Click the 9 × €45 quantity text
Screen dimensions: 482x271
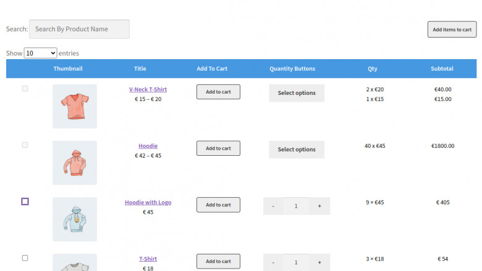coord(374,203)
